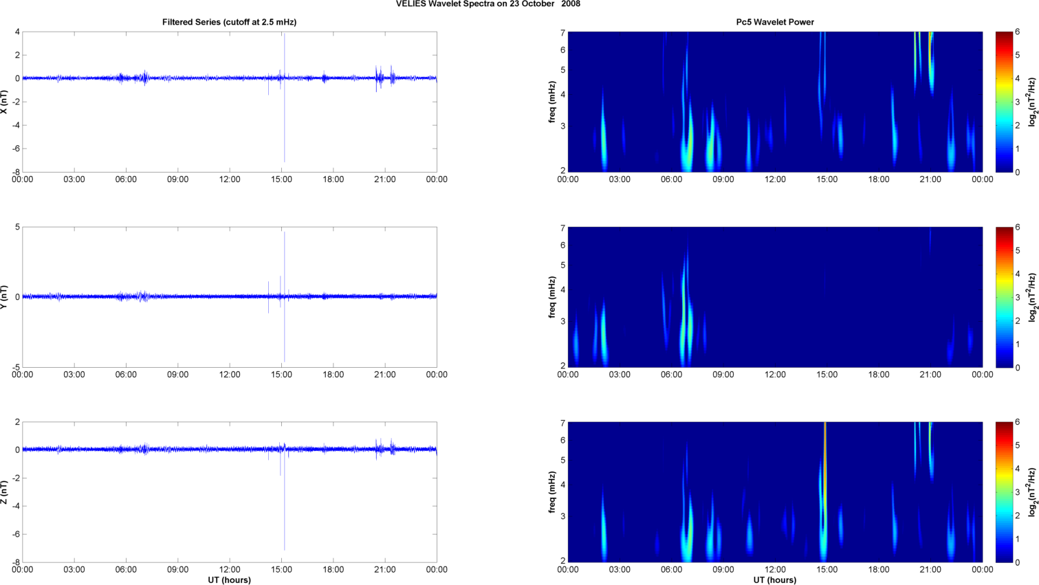Click the '-8' tick on the X (nT) axis
This screenshot has width=1039, height=585.
(x=15, y=172)
